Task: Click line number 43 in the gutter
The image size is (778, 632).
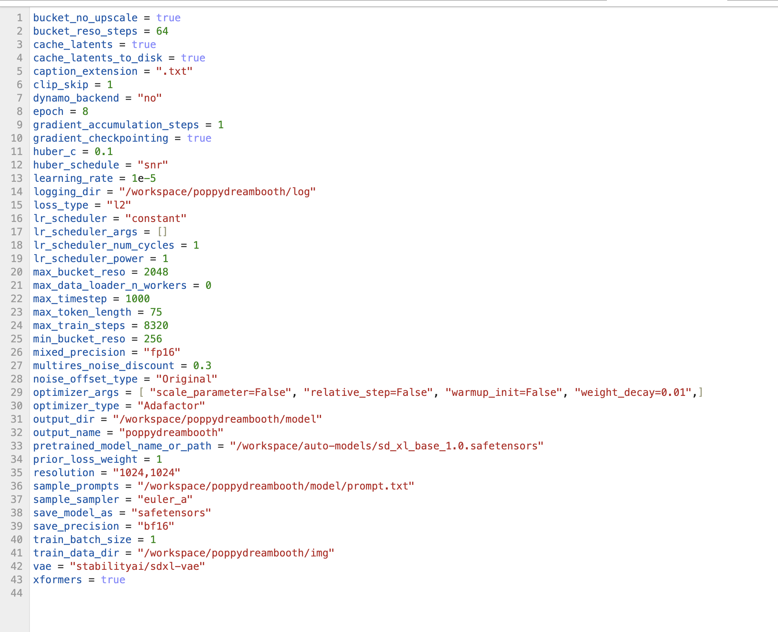Action: coord(17,580)
